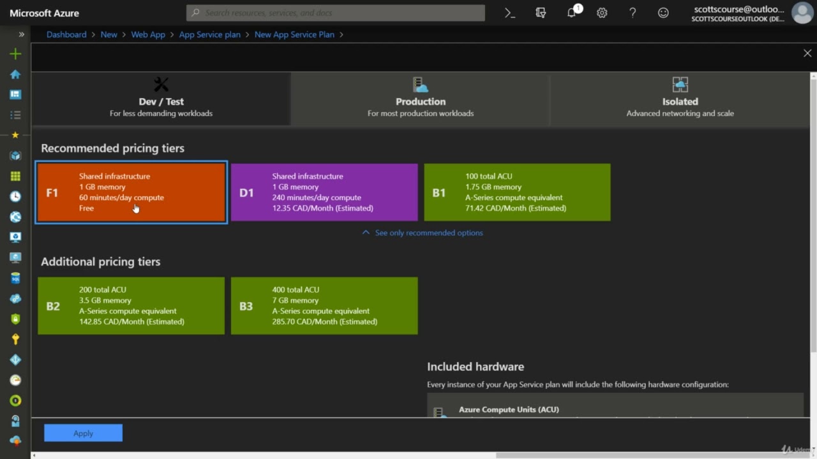Click the Additional pricing tiers heading
This screenshot has width=817, height=459.
tap(101, 261)
